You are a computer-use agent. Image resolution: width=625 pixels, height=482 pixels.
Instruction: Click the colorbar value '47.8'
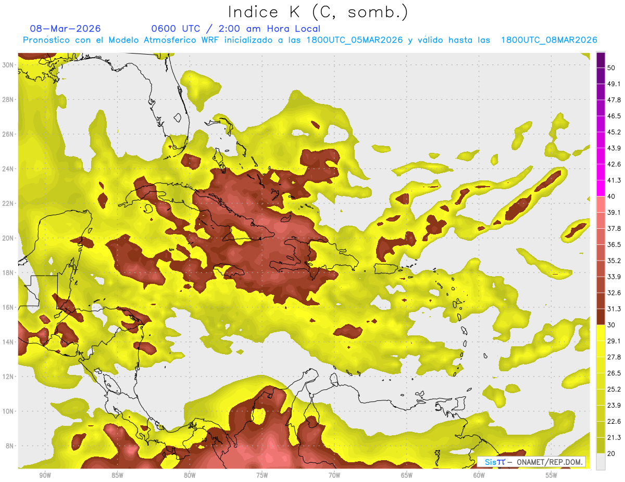click(x=614, y=100)
